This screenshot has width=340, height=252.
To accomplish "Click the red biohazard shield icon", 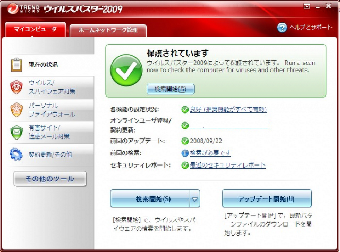I will (x=16, y=87).
